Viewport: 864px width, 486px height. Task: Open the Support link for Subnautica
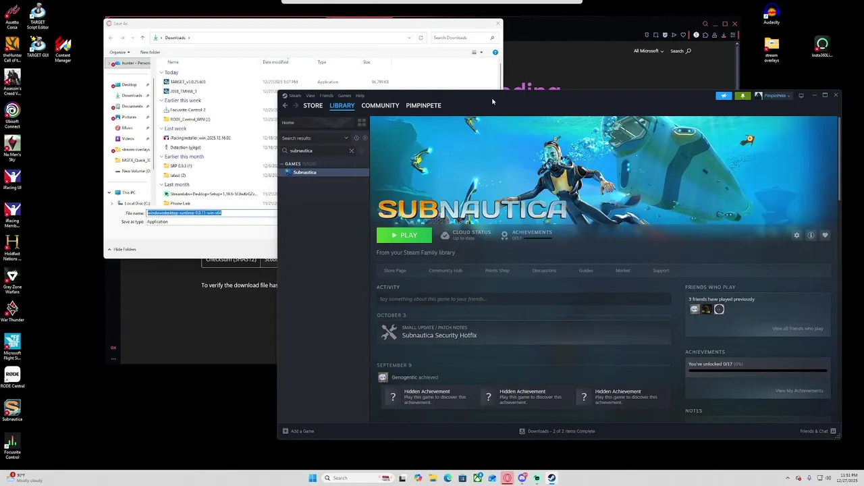point(661,271)
